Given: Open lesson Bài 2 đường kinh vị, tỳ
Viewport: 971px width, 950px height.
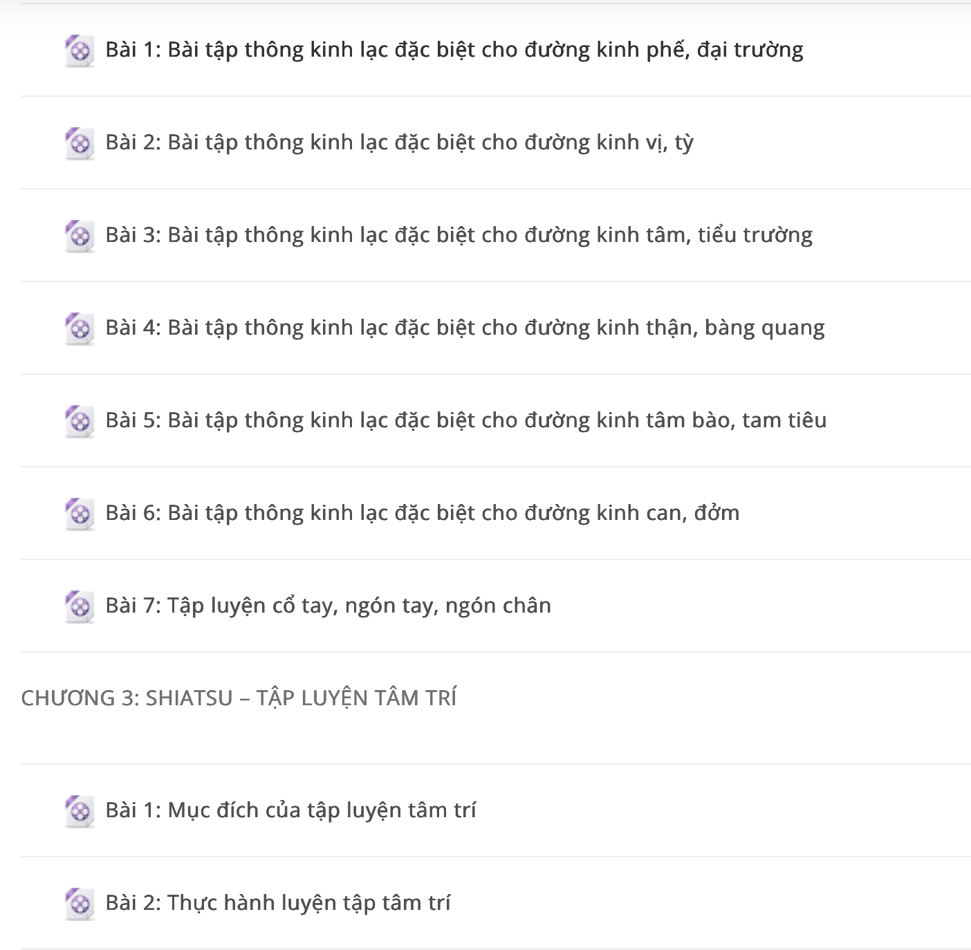Looking at the screenshot, I should pos(400,143).
